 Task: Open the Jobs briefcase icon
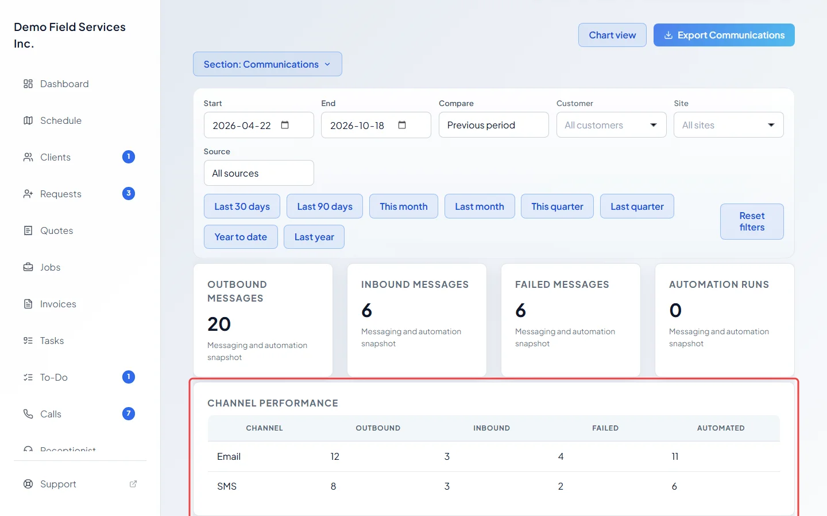click(28, 267)
